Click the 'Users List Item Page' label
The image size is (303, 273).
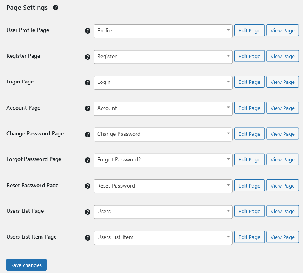32,237
